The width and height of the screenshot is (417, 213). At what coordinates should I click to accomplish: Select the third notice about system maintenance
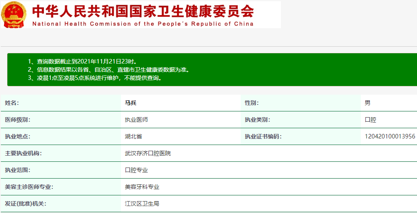pyautogui.click(x=94, y=78)
